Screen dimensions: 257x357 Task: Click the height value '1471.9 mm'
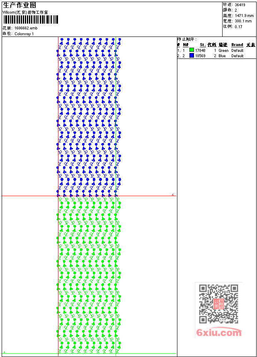[x=244, y=15]
